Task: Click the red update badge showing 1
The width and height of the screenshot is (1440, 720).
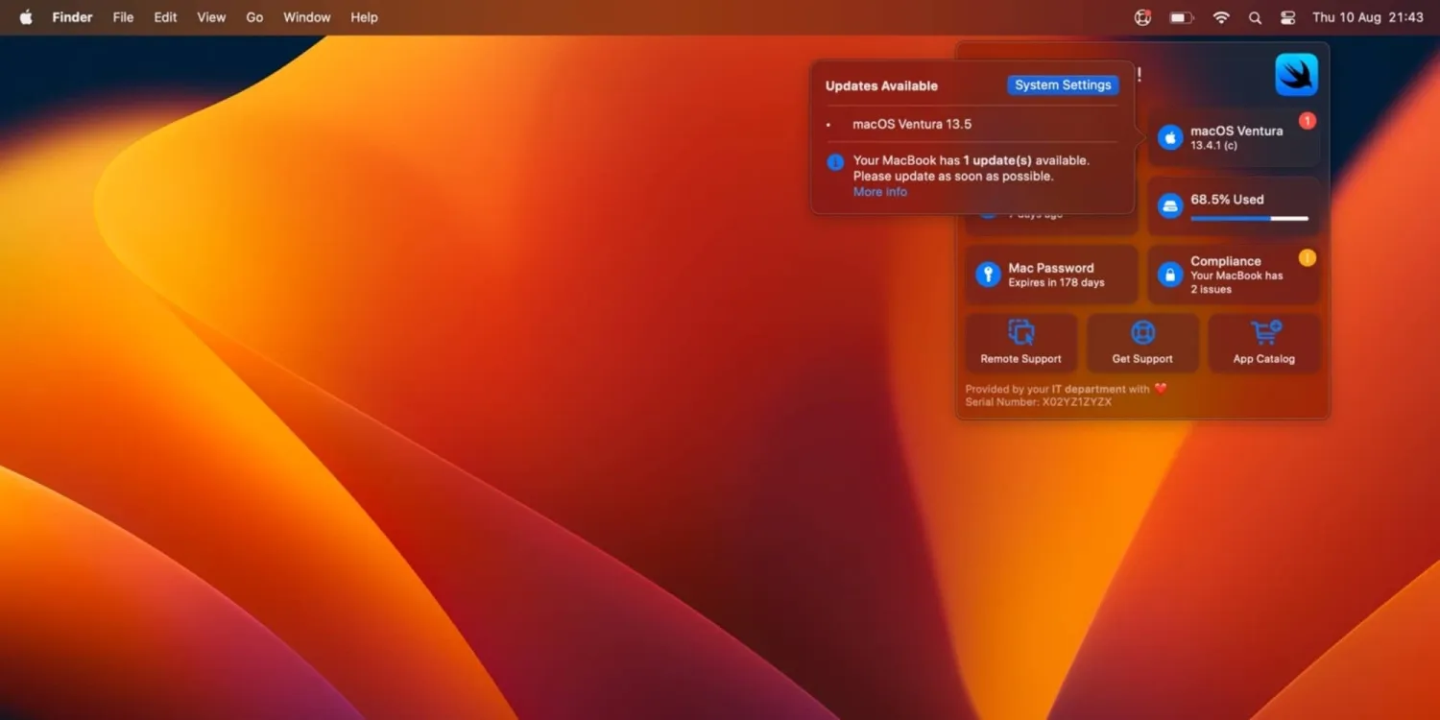Action: [1307, 121]
